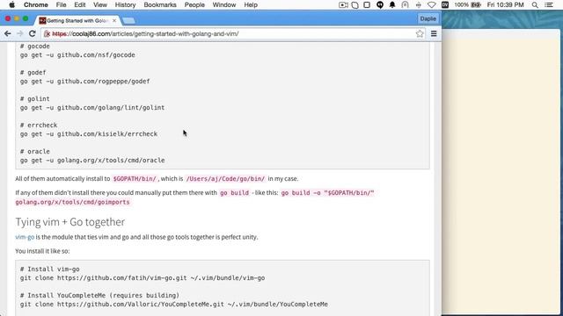Screen dimensions: 563x316
Task: Click the # Install vim-go comment line
Action: tap(50, 269)
